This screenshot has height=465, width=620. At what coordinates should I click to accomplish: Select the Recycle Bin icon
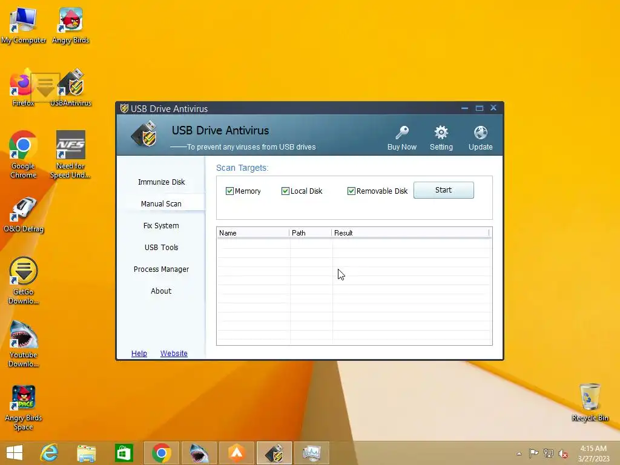590,402
